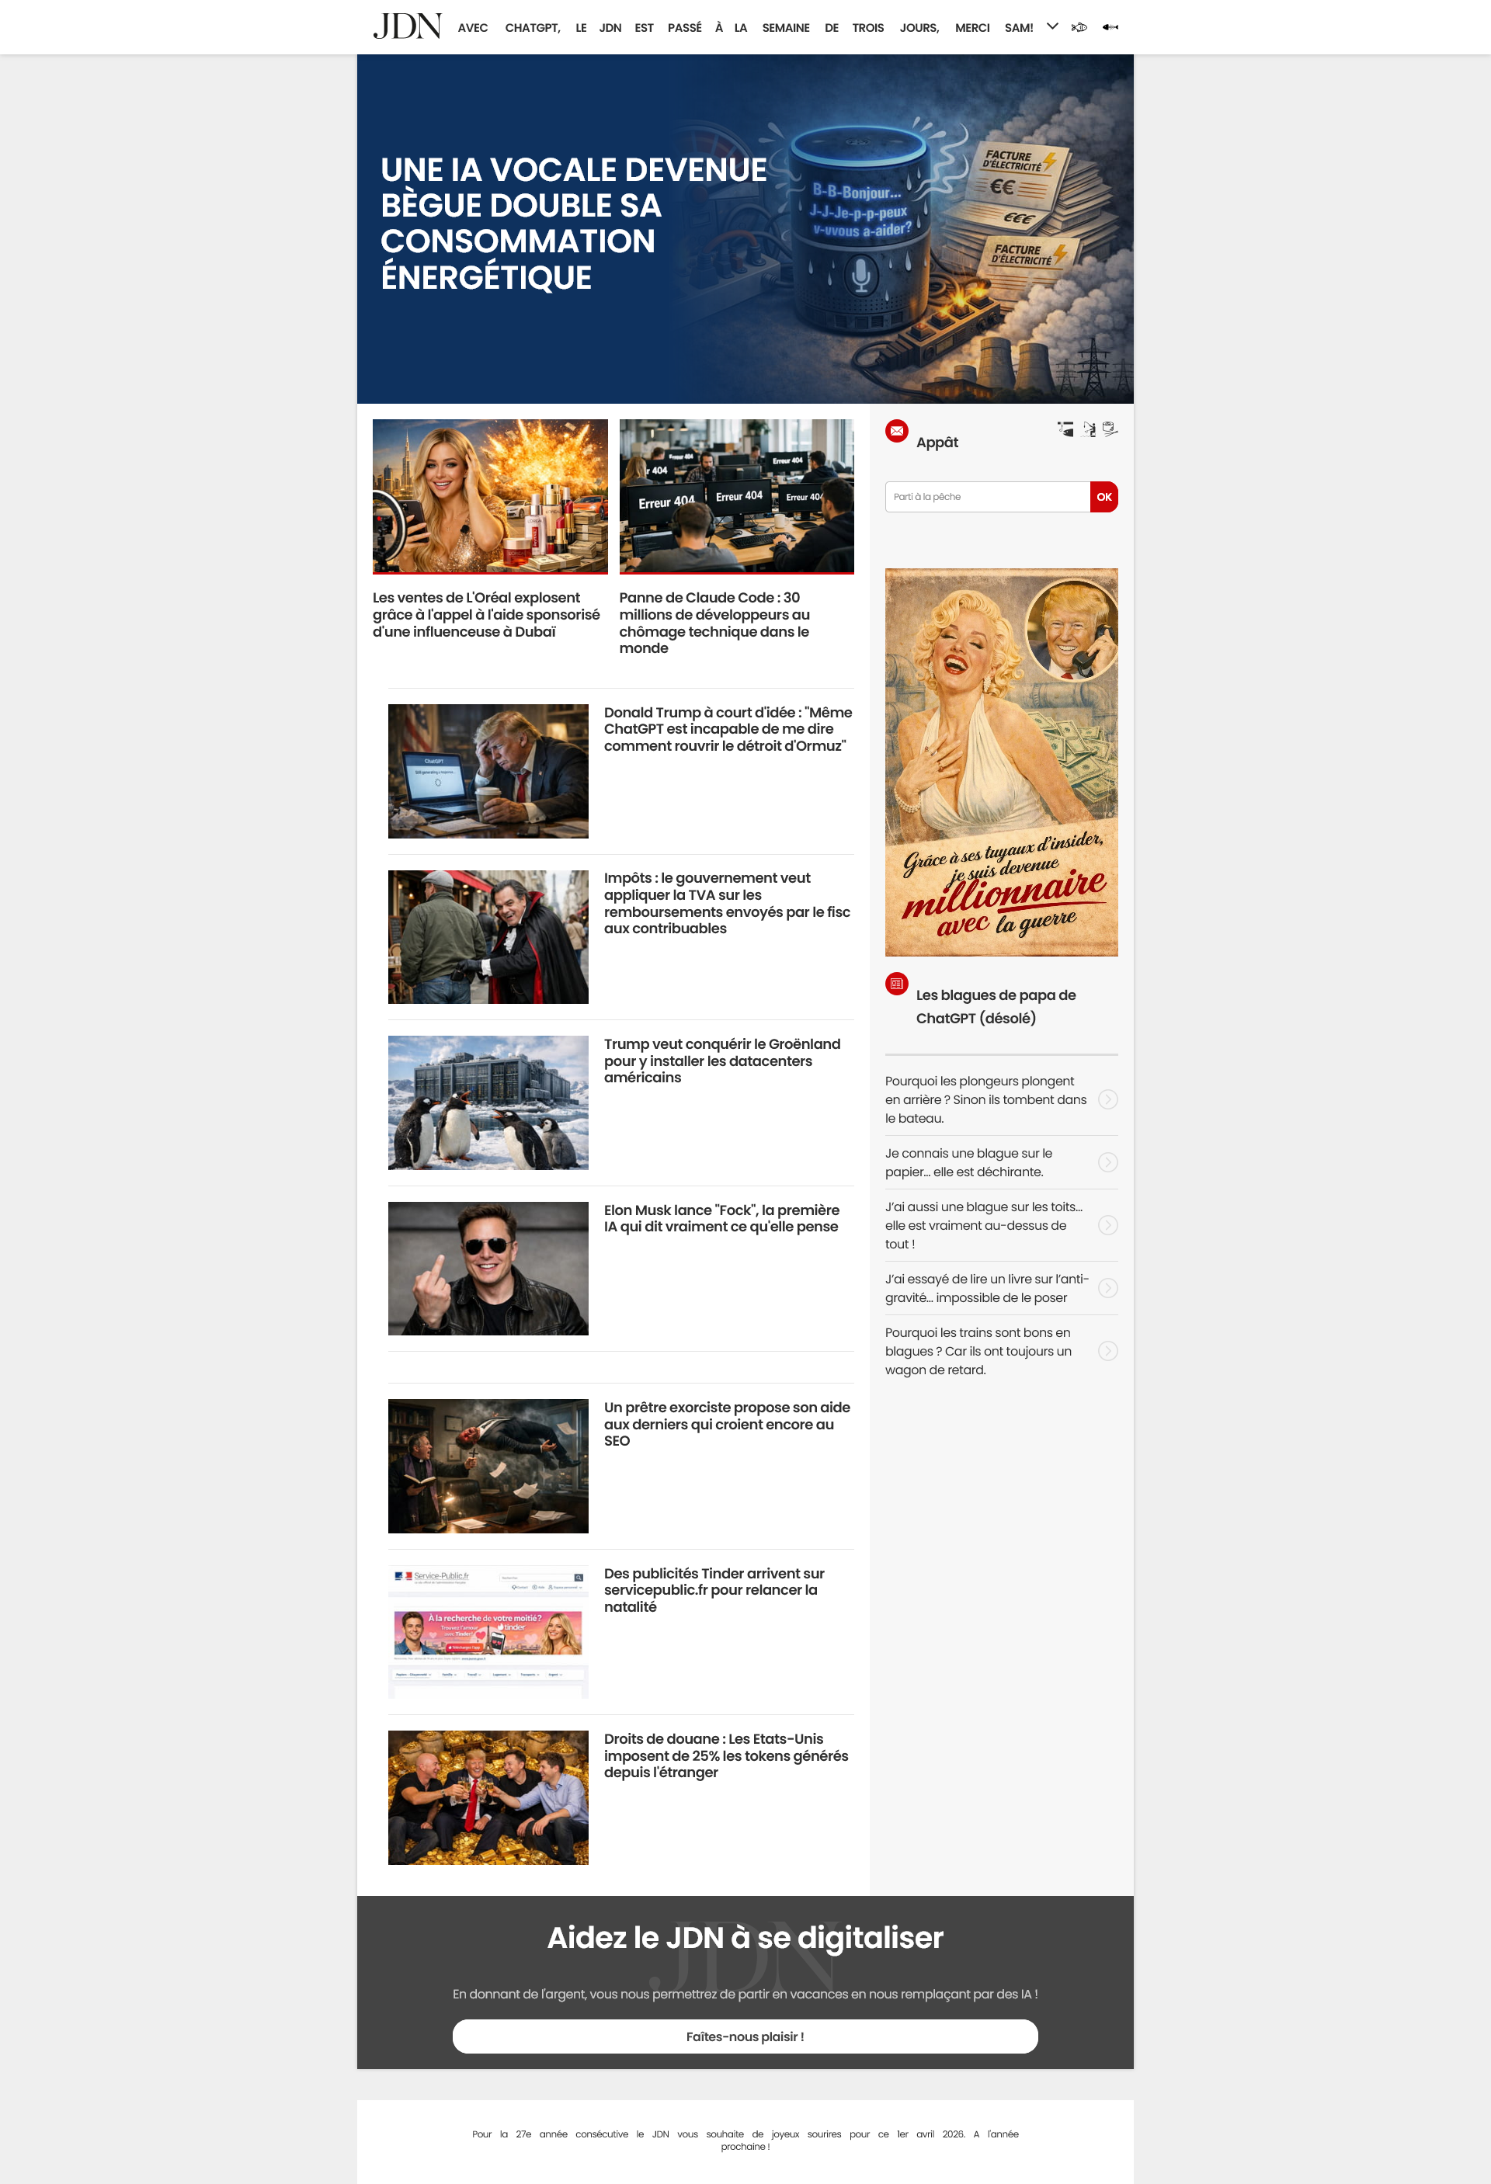Click the hooked fish icon
Viewport: 1491px width, 2184px height.
[x=1065, y=429]
